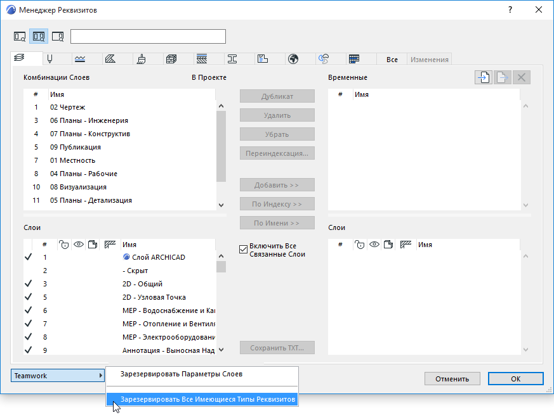The image size is (554, 415).
Task: Click the search input field
Action: (x=148, y=36)
